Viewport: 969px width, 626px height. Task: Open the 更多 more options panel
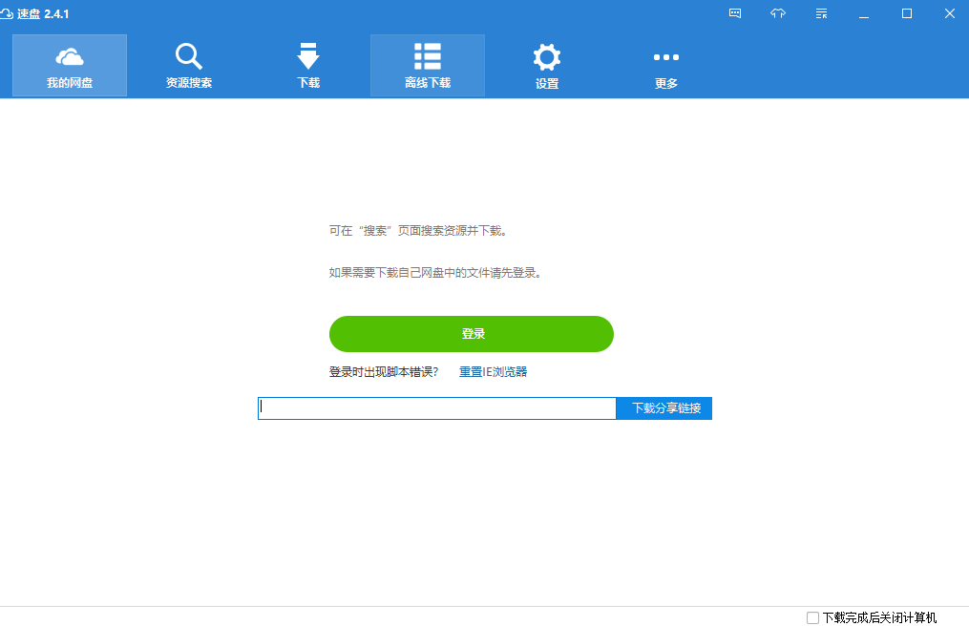(665, 64)
